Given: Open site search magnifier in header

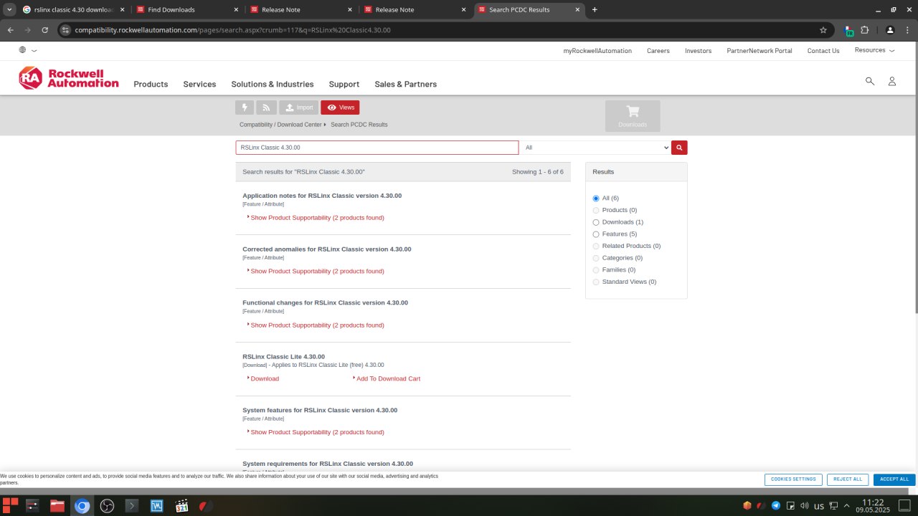Looking at the screenshot, I should tap(870, 81).
